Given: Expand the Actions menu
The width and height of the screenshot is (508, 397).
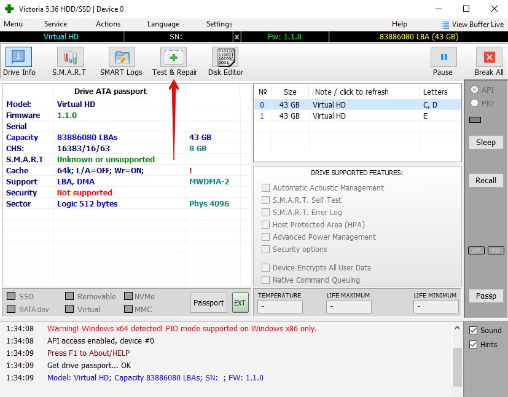Looking at the screenshot, I should (108, 24).
